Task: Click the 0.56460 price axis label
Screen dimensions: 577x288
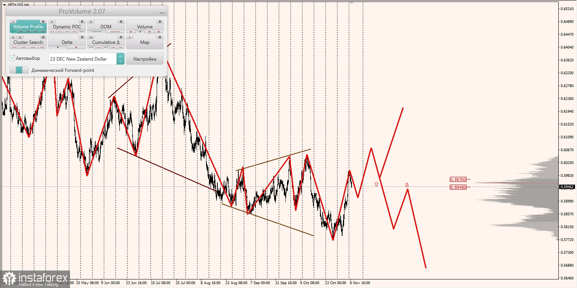Action: click(x=566, y=278)
